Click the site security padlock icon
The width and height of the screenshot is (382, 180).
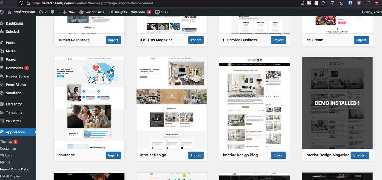click(28, 3)
